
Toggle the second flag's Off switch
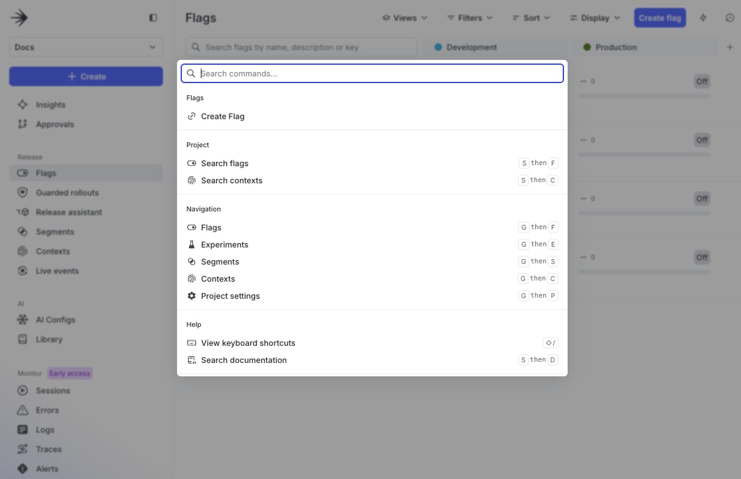click(x=702, y=140)
